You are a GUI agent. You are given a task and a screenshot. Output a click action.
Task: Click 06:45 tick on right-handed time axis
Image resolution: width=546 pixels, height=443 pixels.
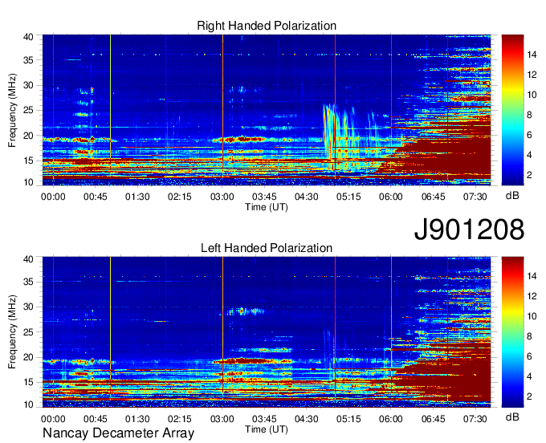coord(433,197)
